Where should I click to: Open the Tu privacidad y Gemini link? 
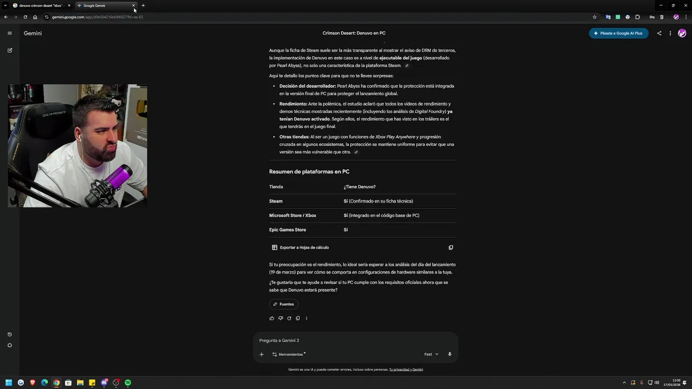tap(406, 370)
